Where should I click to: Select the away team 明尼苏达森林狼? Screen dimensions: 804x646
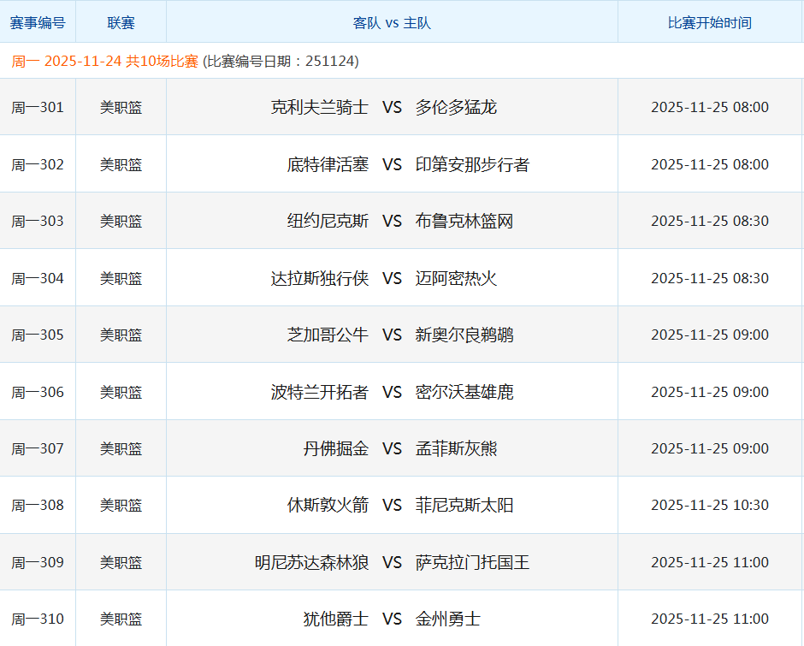(311, 562)
